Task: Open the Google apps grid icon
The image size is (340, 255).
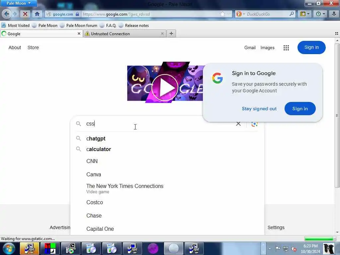Action: point(286,48)
